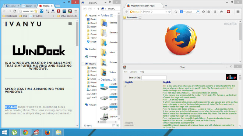Click the clue logo in Clue window
Screen dimensions: 243x136
click(x=231, y=77)
